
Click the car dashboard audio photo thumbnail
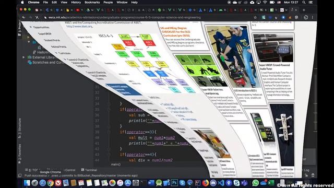(x=273, y=48)
